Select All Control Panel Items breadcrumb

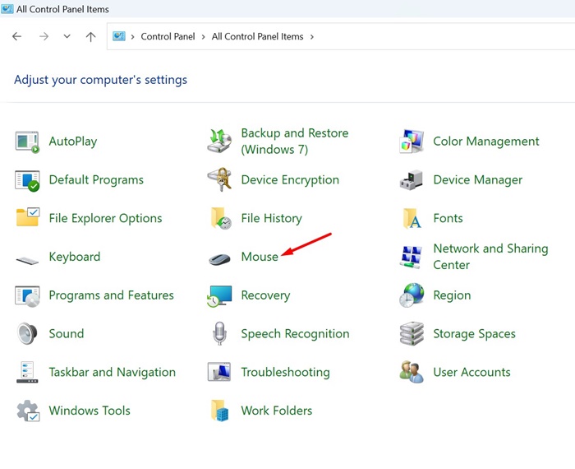pyautogui.click(x=257, y=37)
